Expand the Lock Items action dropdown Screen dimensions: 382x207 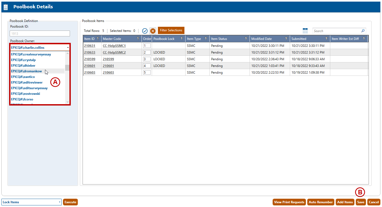point(60,202)
